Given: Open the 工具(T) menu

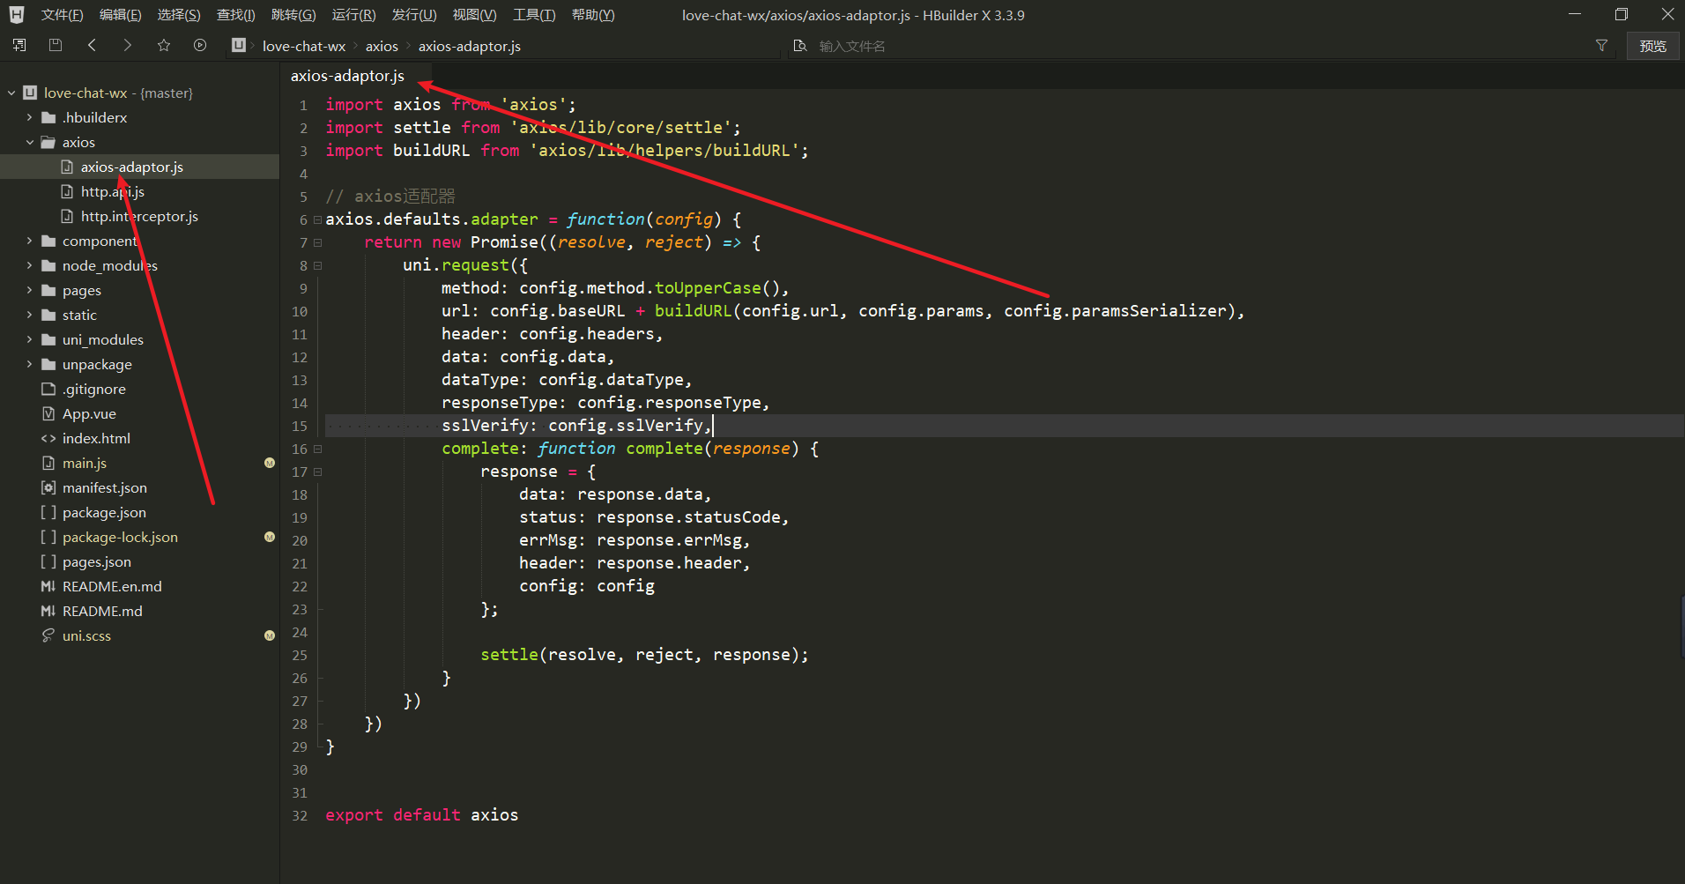Looking at the screenshot, I should click(x=534, y=15).
